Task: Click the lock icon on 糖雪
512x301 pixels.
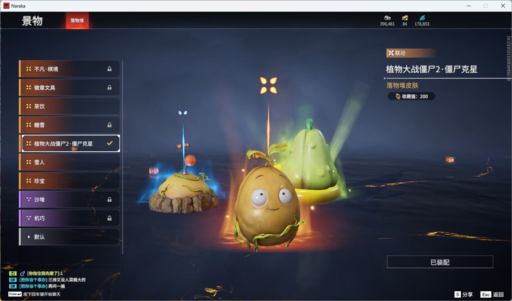Action: [109, 125]
